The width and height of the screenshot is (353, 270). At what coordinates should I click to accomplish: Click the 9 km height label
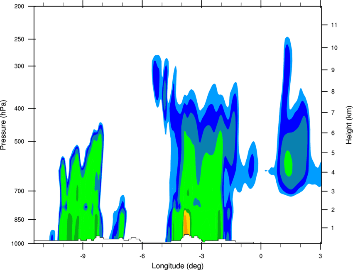click(333, 70)
